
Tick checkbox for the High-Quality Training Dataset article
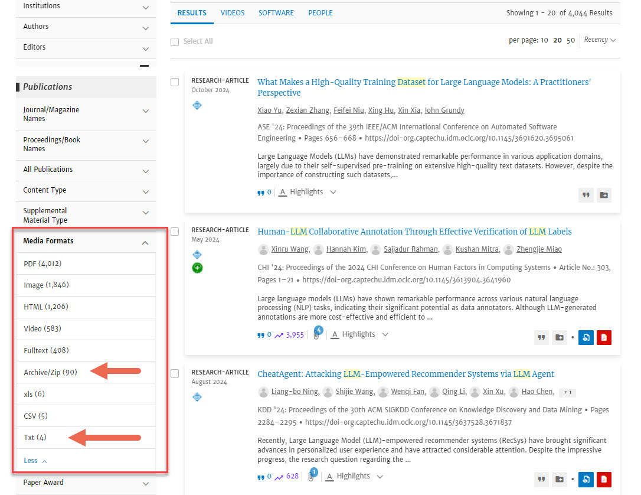click(x=175, y=82)
